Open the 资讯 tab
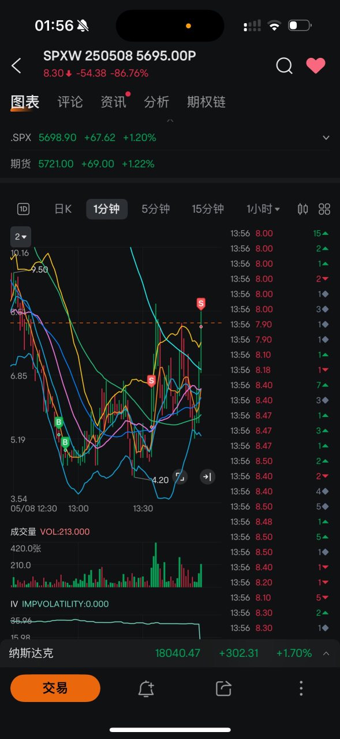 [113, 102]
